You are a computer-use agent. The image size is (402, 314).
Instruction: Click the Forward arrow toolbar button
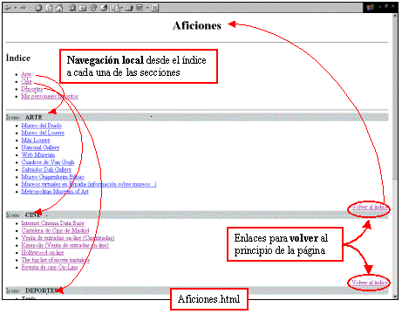coord(23,8)
